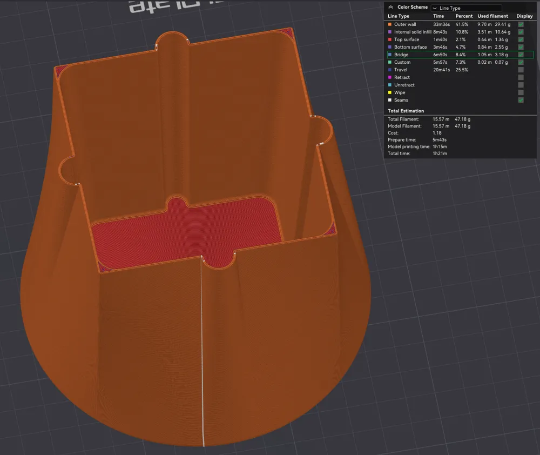Screen dimensions: 540x455
Task: Click Total Filament value 15.57 m
Action: (441, 119)
